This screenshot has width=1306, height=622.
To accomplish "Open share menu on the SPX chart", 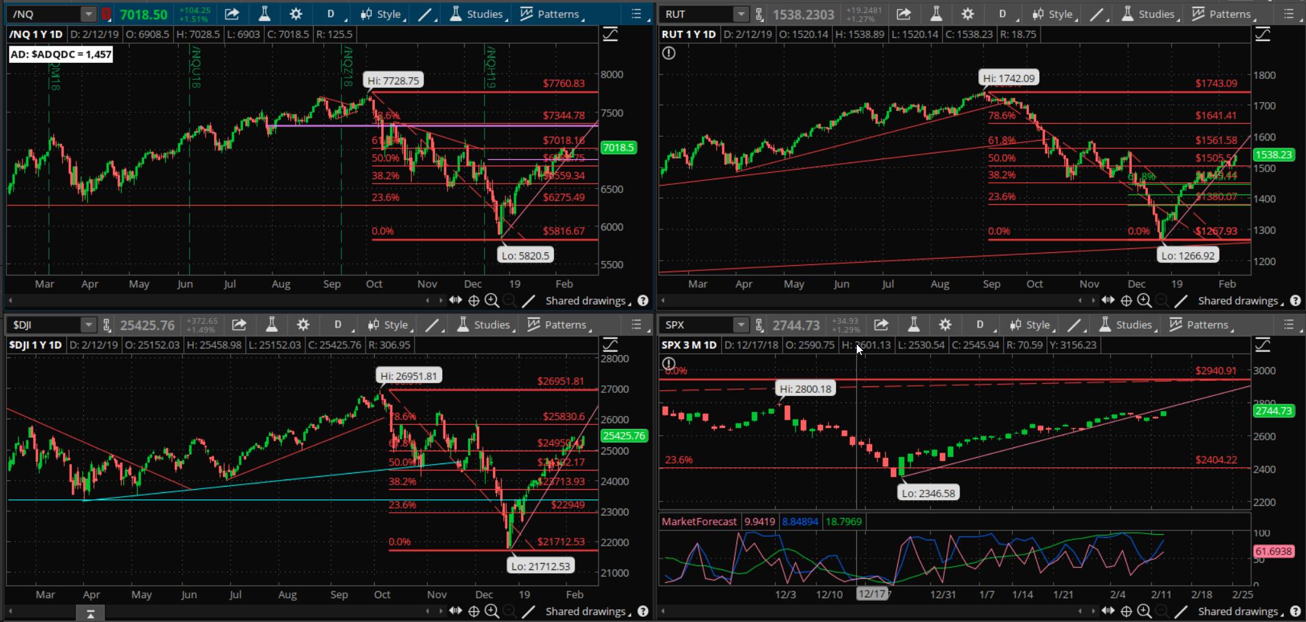I will click(881, 325).
